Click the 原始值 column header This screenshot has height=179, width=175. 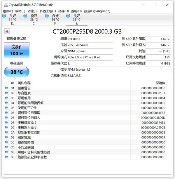[148, 83]
